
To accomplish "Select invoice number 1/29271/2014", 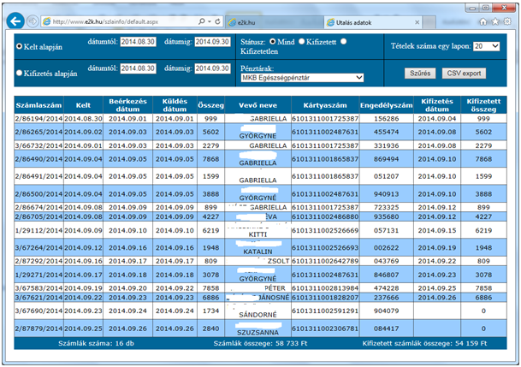I will [x=38, y=275].
